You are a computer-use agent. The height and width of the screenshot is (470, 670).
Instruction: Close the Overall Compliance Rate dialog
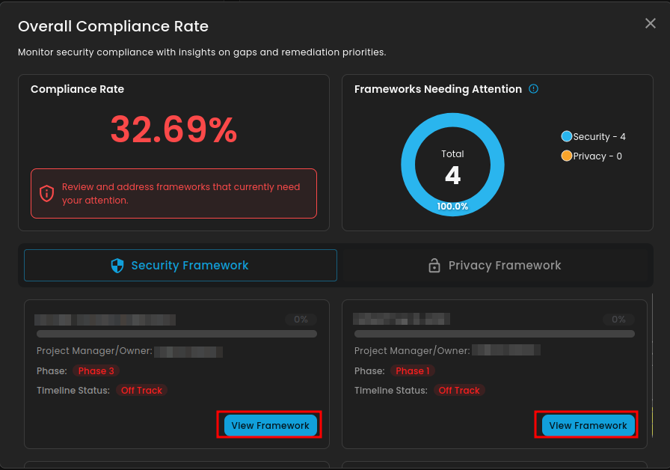[x=650, y=24]
